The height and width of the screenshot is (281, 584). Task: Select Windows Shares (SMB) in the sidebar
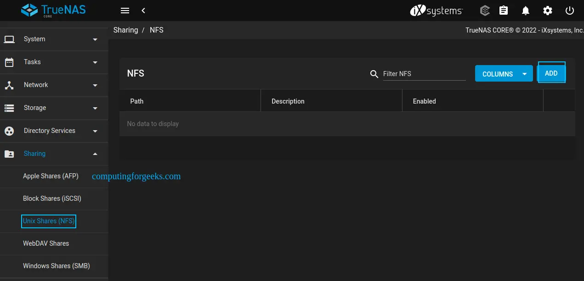[56, 266]
